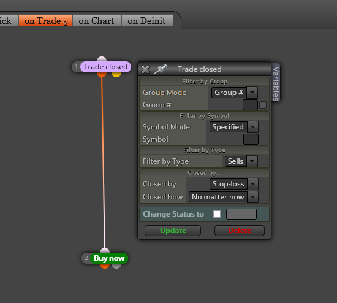Viewport: 337px width, 303px height.
Task: Click the green Update button
Action: 173,231
